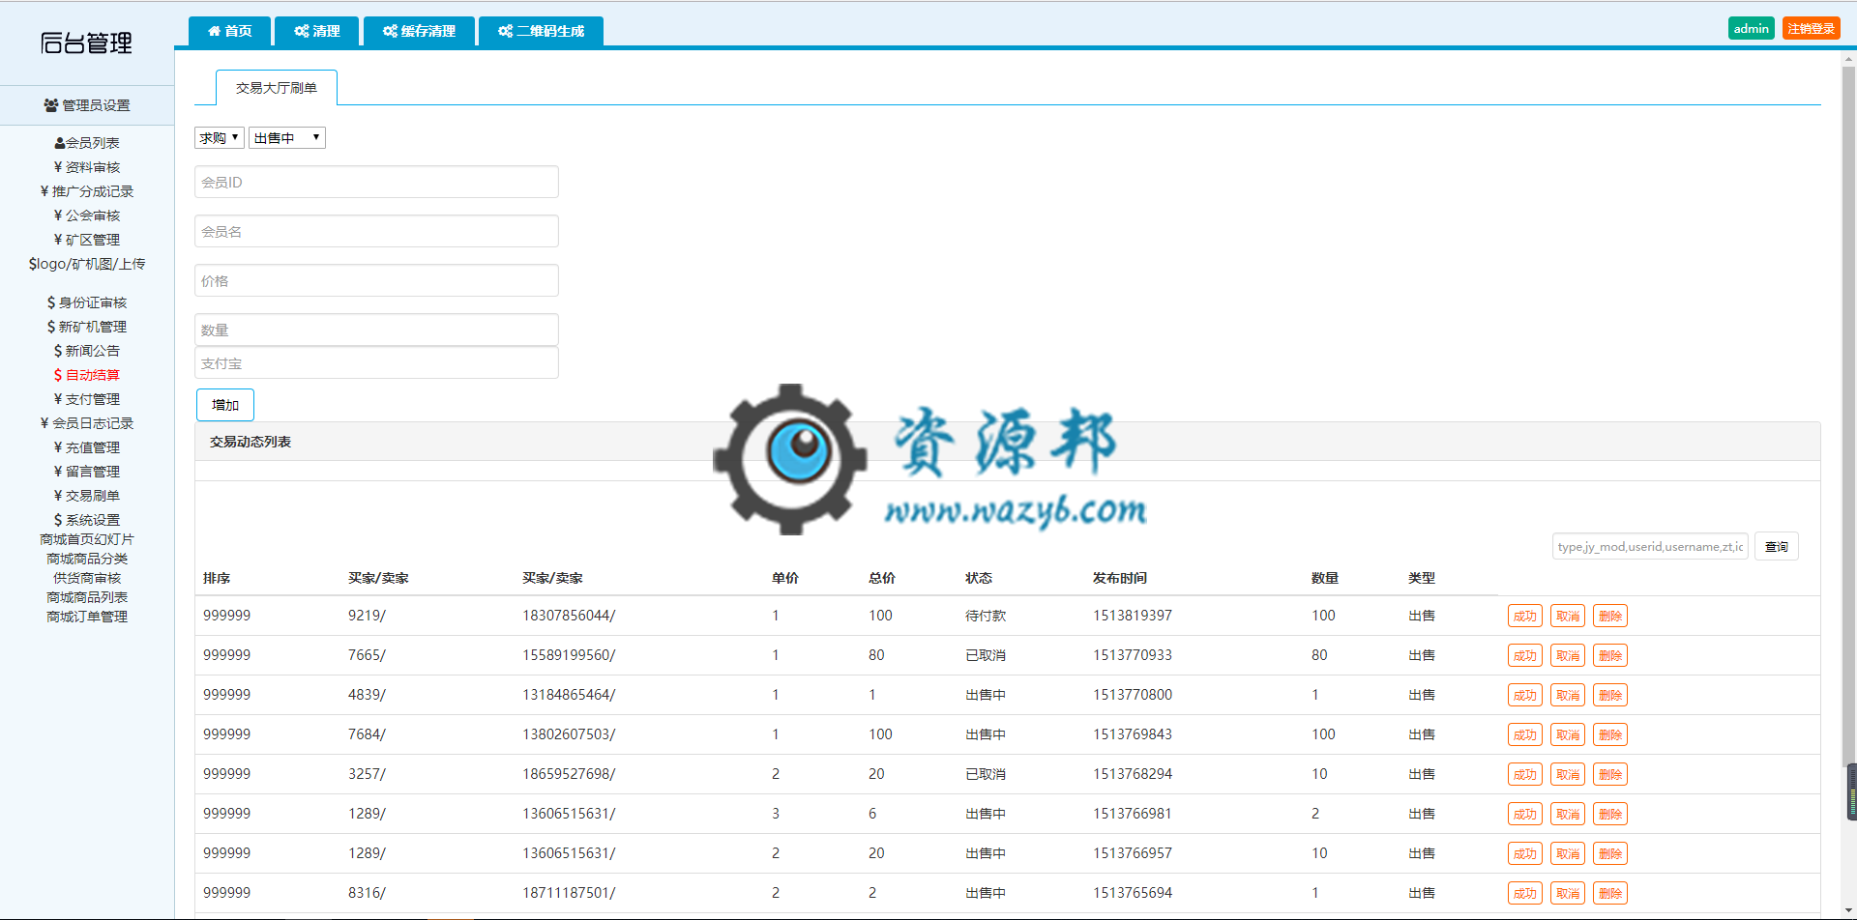Click 删除 for the 7665/ row
This screenshot has width=1857, height=920.
(1610, 655)
